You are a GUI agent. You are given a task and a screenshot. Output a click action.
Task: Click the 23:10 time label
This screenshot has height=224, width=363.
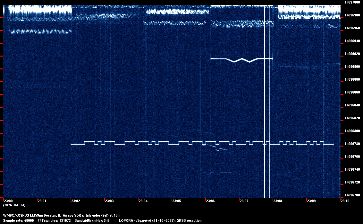coord(345,201)
